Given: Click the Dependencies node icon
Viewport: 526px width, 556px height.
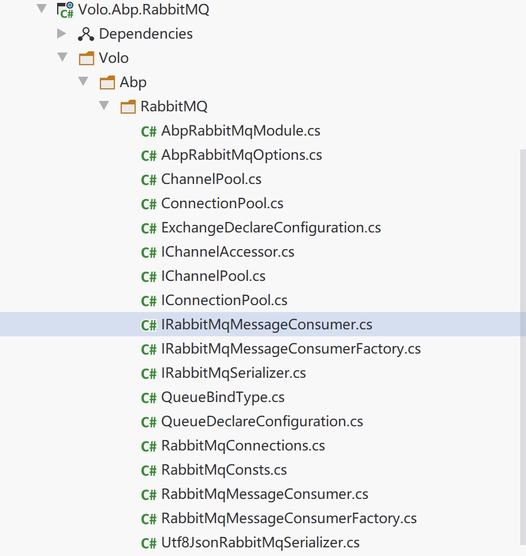Looking at the screenshot, I should pyautogui.click(x=85, y=34).
